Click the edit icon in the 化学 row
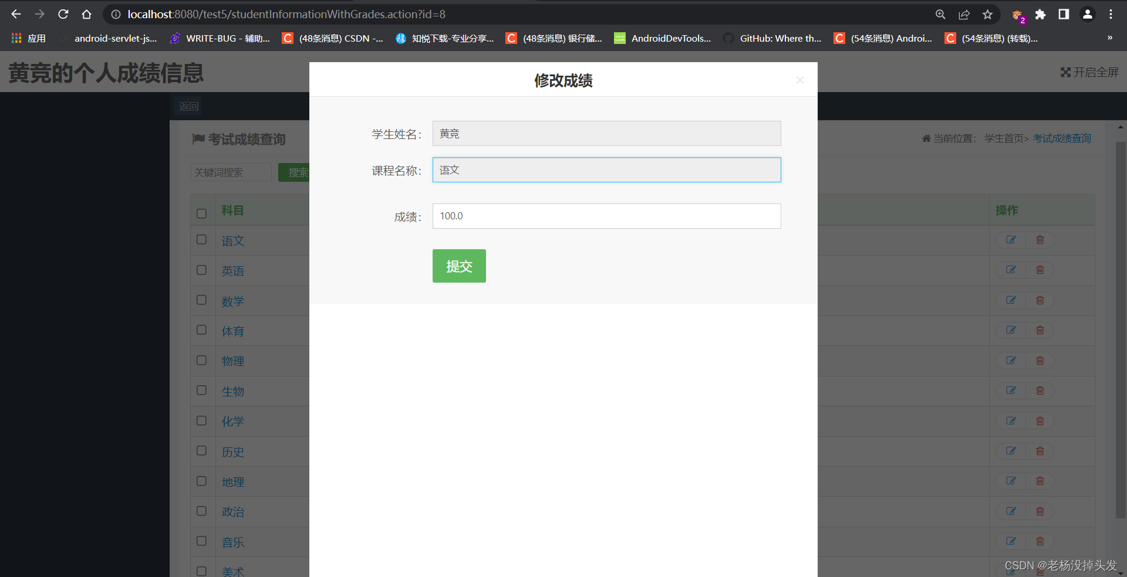This screenshot has width=1127, height=577. tap(1011, 421)
